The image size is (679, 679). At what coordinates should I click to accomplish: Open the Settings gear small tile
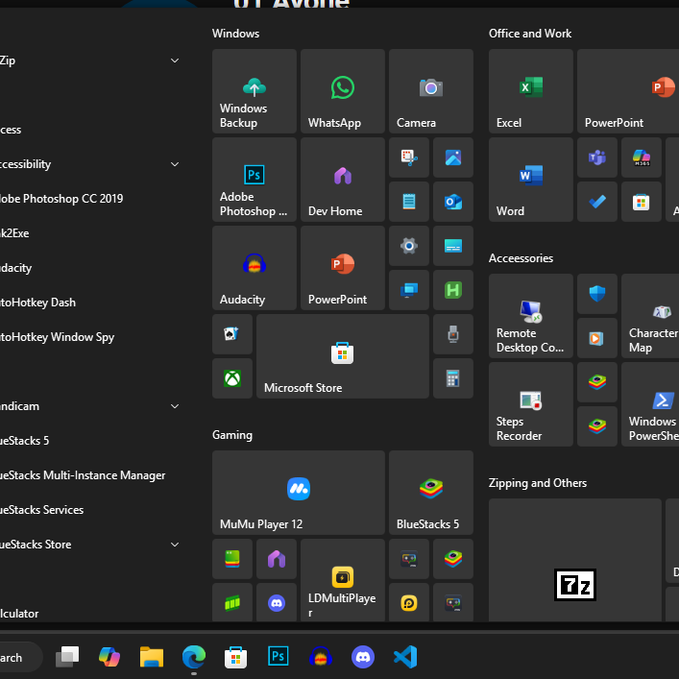tap(409, 246)
